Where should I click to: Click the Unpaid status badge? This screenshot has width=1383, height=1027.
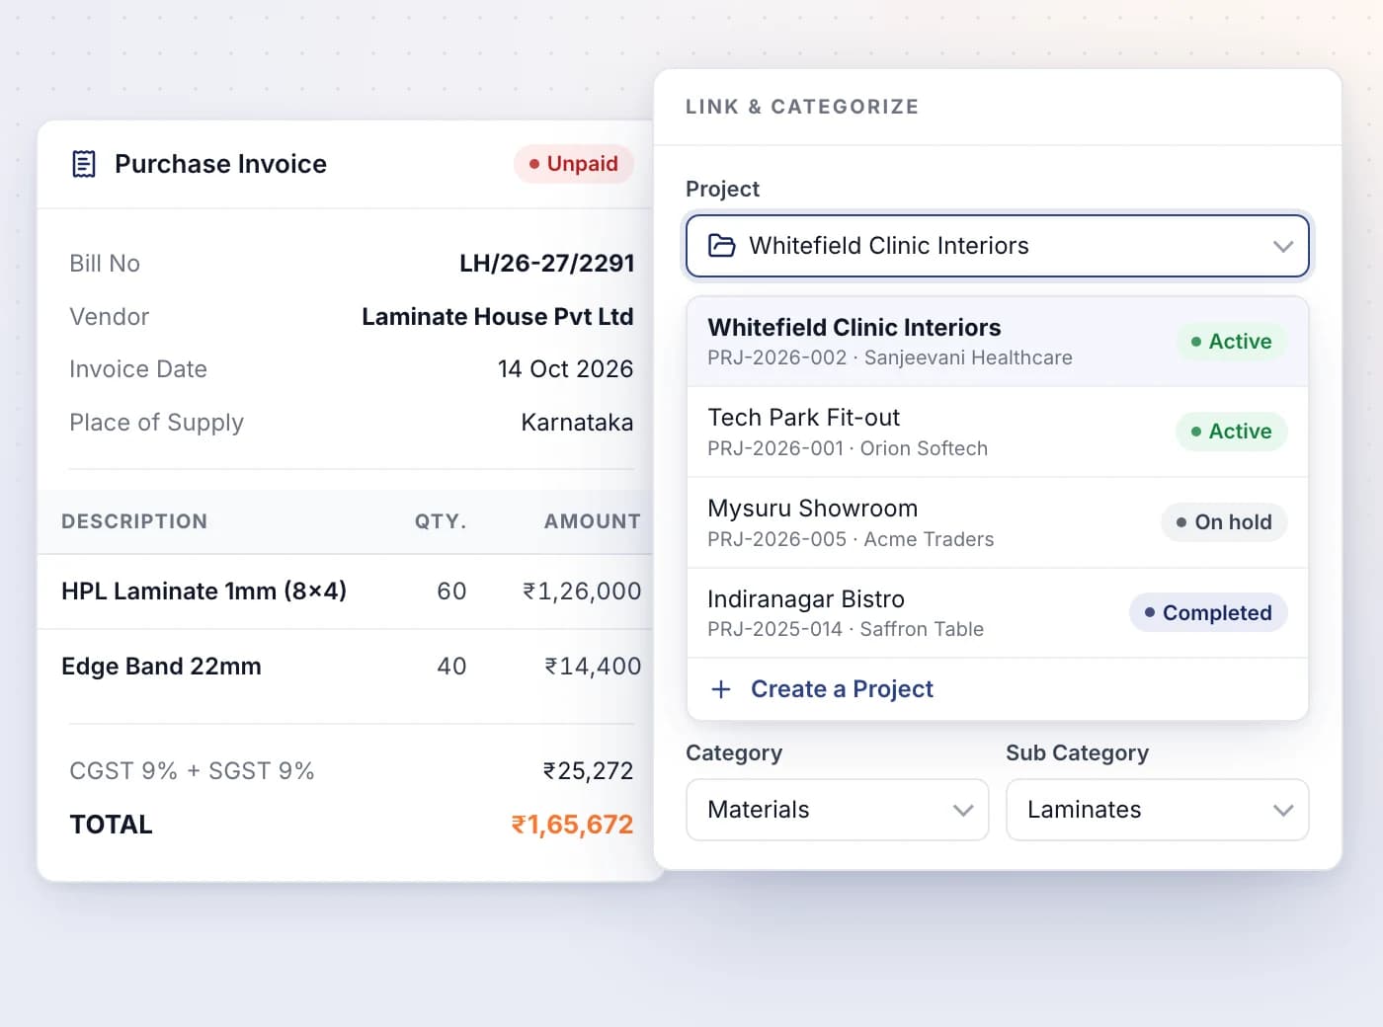pyautogui.click(x=574, y=164)
